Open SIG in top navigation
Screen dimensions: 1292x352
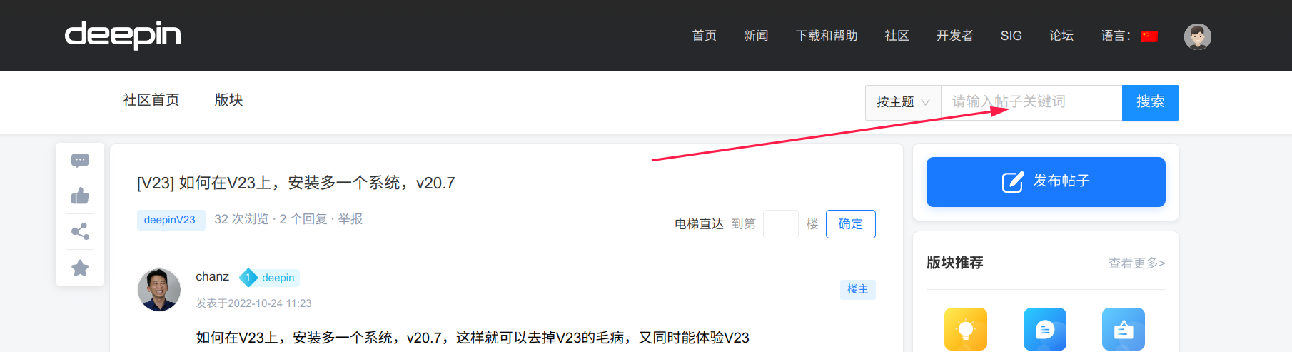(x=1011, y=36)
